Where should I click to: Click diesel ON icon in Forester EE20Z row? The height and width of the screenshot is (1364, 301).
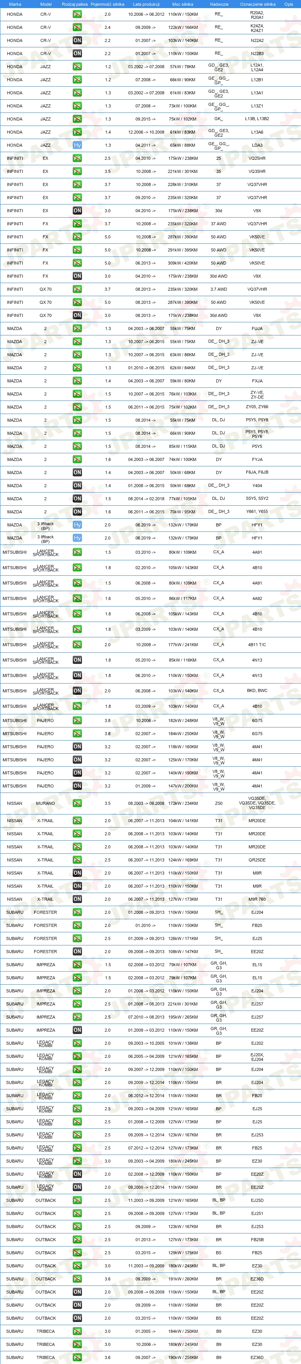click(x=77, y=952)
